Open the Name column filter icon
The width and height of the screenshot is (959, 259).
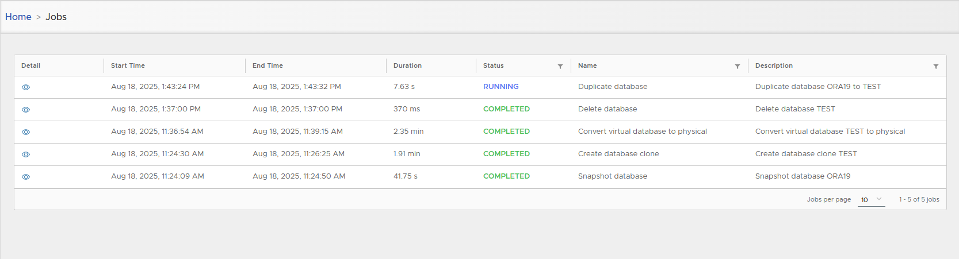(x=738, y=67)
